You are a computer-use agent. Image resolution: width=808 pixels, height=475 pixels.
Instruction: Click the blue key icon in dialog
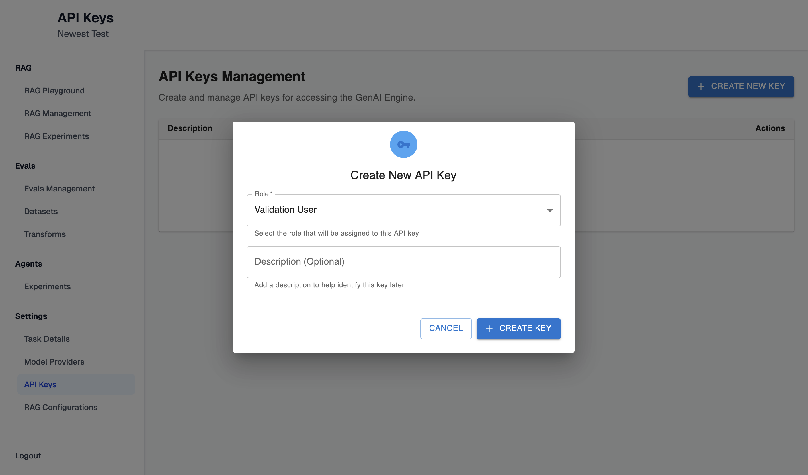point(403,144)
